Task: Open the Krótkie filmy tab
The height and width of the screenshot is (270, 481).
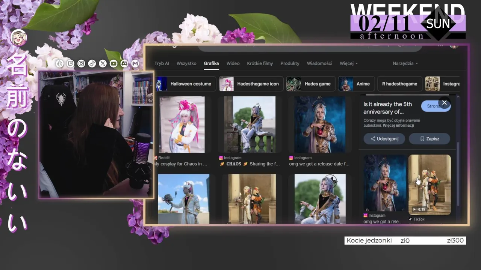Action: [260, 63]
